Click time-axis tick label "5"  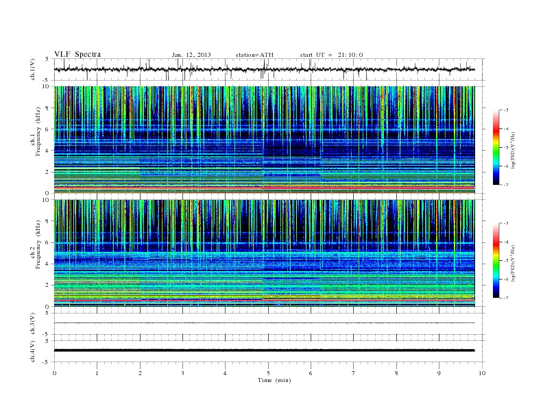coord(268,373)
